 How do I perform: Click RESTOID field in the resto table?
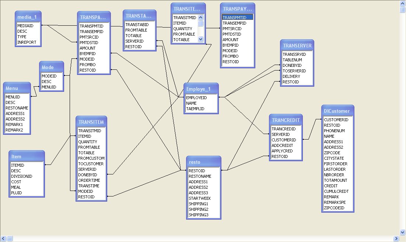197,171
